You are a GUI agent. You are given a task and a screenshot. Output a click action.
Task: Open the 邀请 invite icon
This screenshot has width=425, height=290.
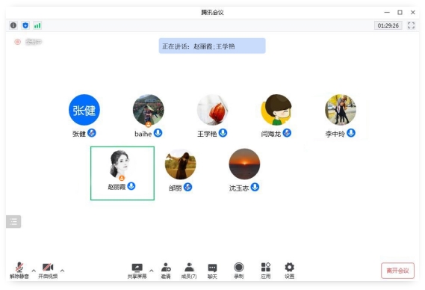166,271
